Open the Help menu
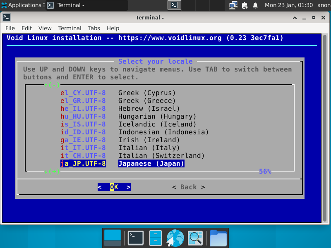The width and height of the screenshot is (331, 248). coord(113,28)
